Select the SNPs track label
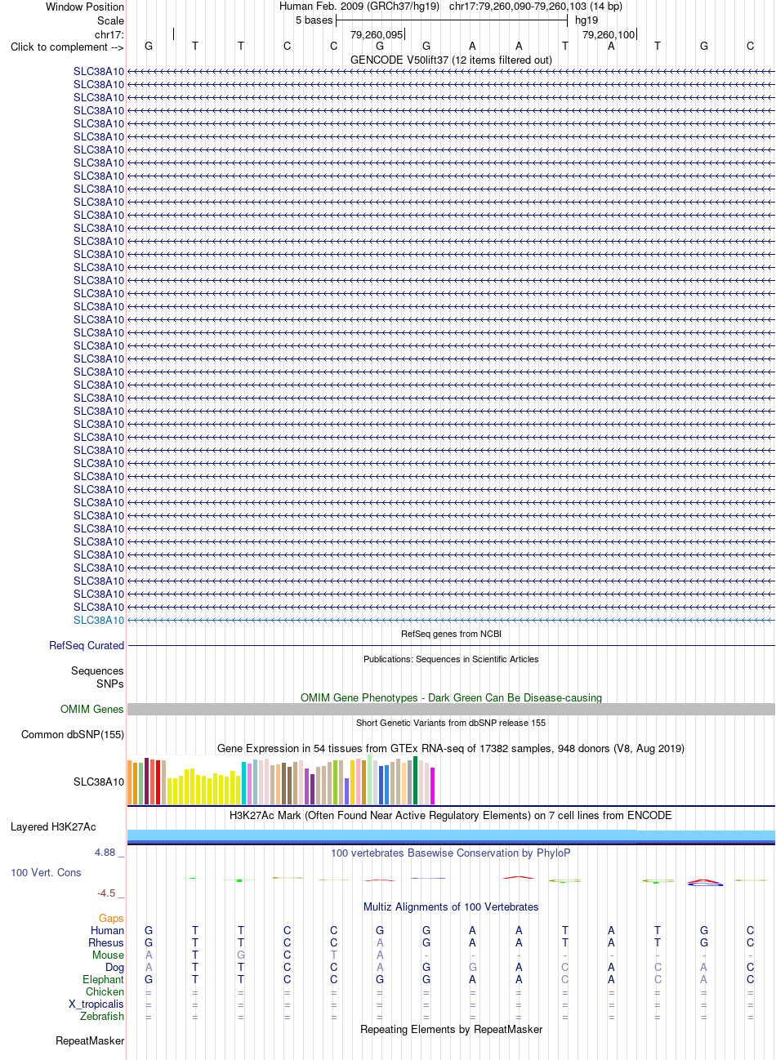The image size is (776, 1060). click(110, 684)
